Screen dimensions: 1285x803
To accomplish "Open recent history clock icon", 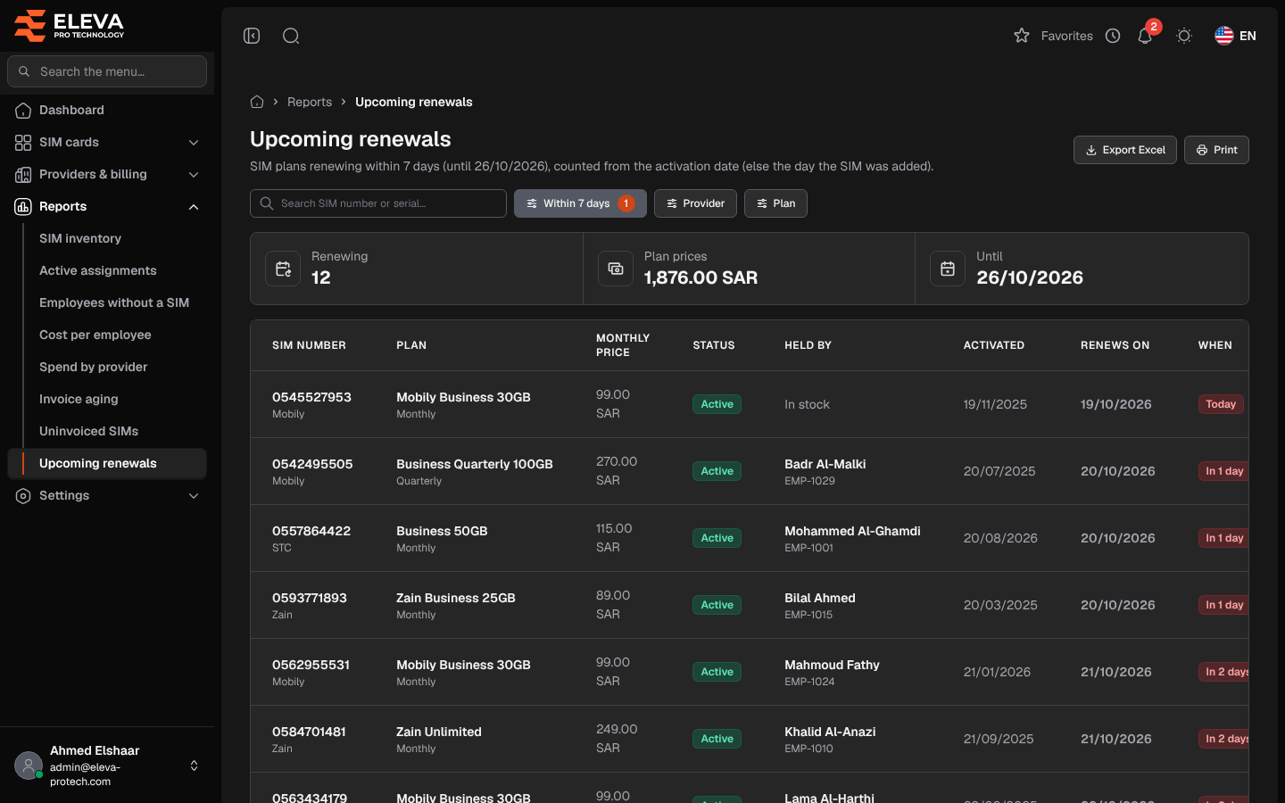I will [1113, 36].
